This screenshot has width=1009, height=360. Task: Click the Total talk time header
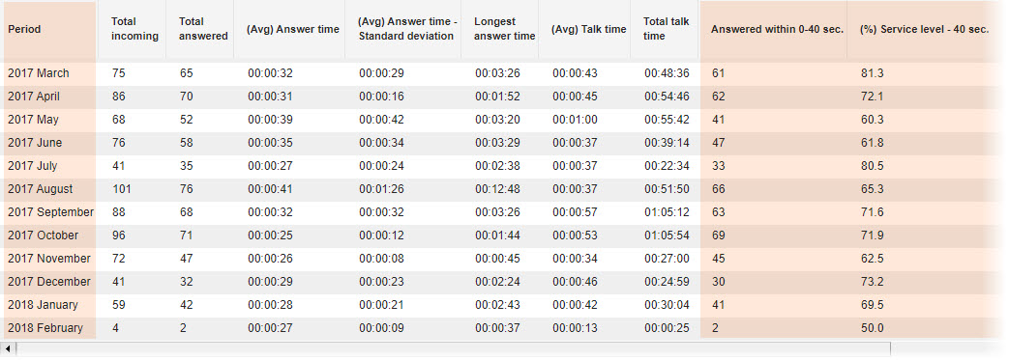pyautogui.click(x=666, y=29)
